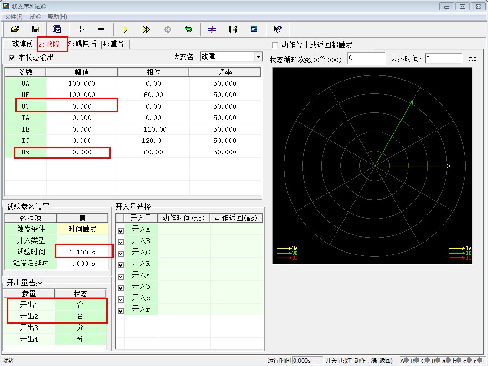The image size is (488, 366).
Task: Open the 状态名 dropdown list
Action: [258, 57]
